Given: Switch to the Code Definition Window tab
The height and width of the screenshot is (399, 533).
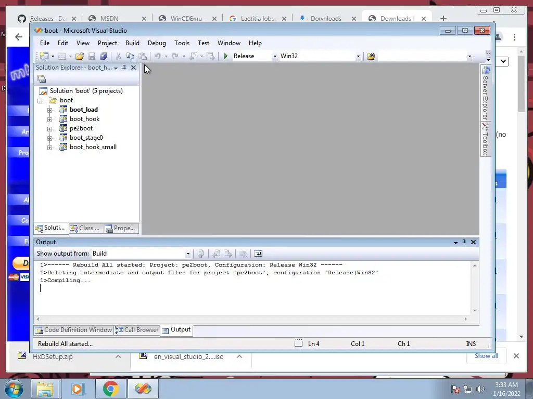Looking at the screenshot, I should tap(74, 330).
